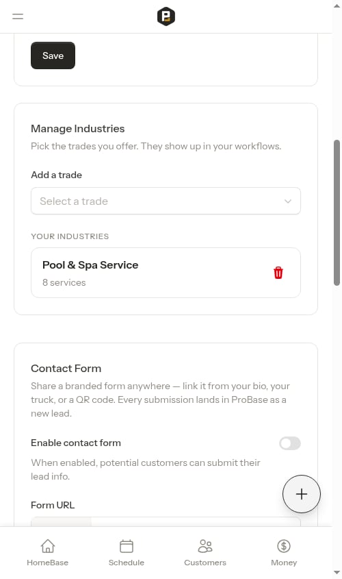Open the hamburger menu icon
The image size is (342, 579).
click(x=18, y=16)
